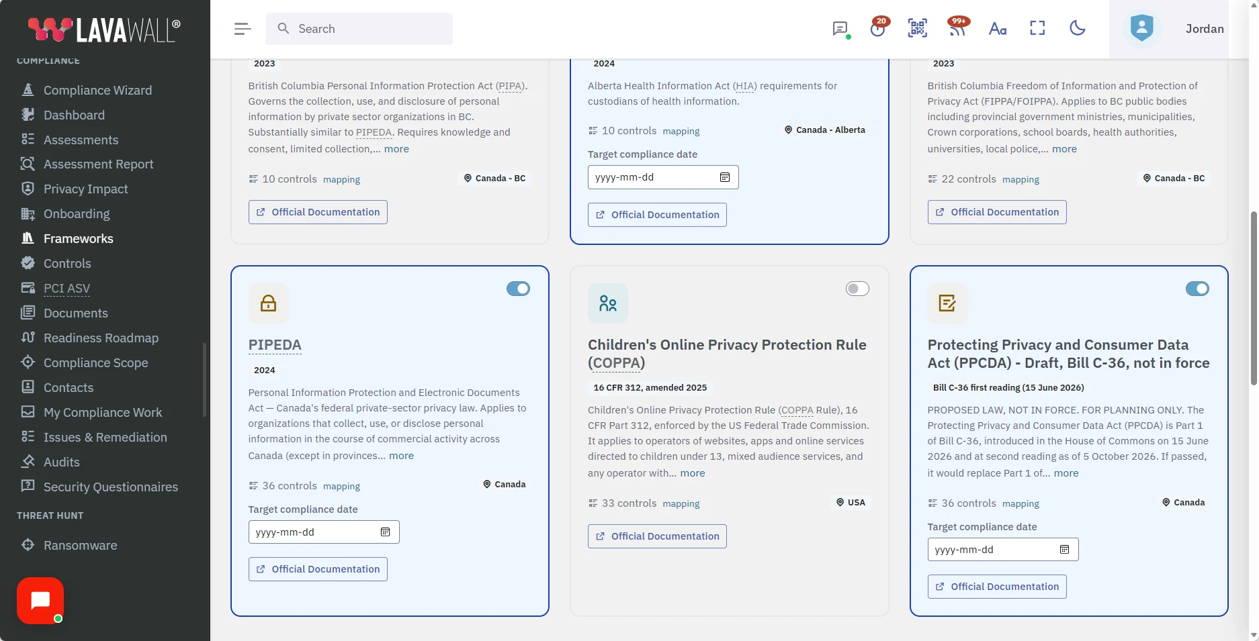1259x641 pixels.
Task: Go to Assessments in sidebar
Action: coord(81,140)
